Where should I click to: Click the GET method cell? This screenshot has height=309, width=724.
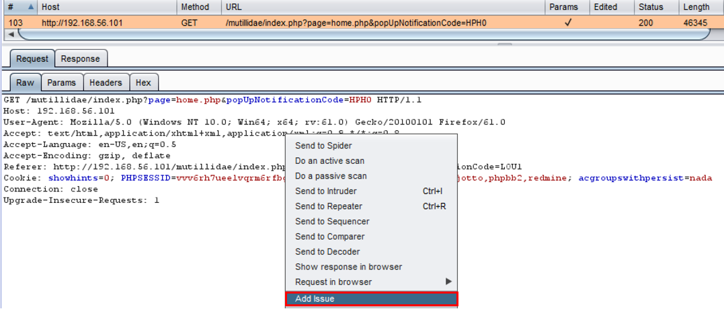pos(190,23)
